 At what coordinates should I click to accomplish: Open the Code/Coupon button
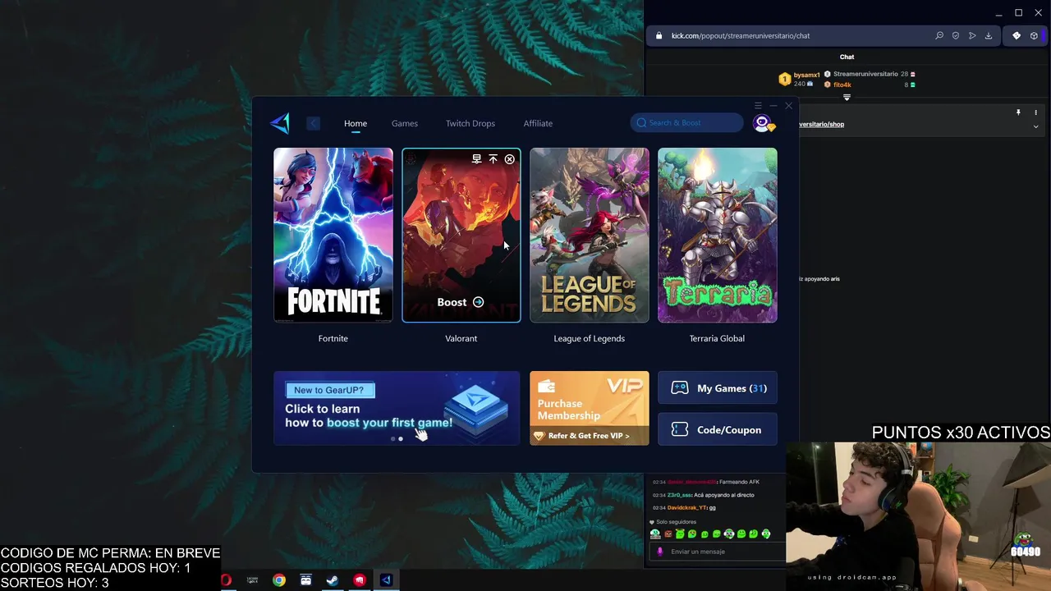(718, 430)
